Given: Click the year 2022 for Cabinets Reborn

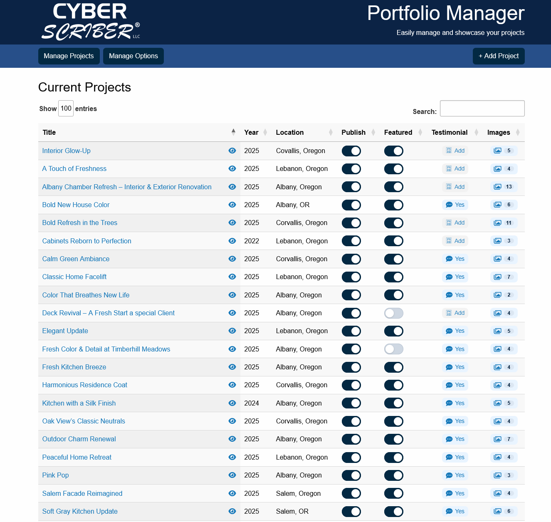Looking at the screenshot, I should coord(252,241).
